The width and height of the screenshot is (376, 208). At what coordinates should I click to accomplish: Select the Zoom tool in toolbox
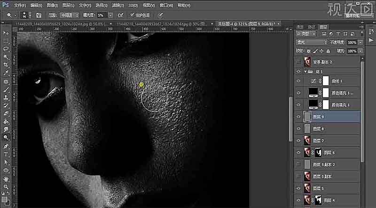pyautogui.click(x=6, y=187)
